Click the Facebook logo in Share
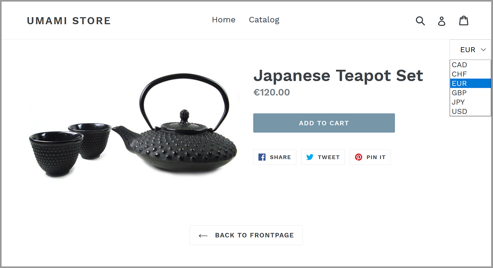Image resolution: width=493 pixels, height=268 pixels. coord(262,157)
